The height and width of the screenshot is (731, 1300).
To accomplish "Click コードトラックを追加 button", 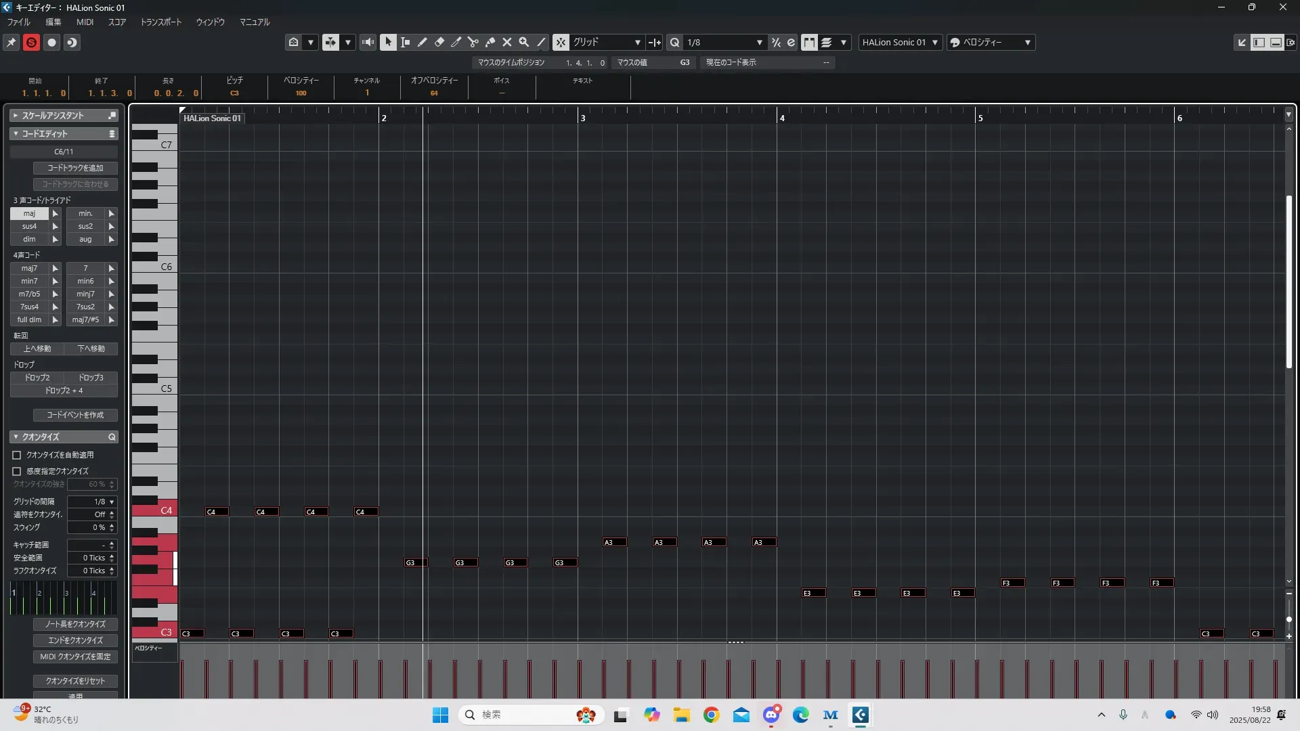I will tap(75, 168).
